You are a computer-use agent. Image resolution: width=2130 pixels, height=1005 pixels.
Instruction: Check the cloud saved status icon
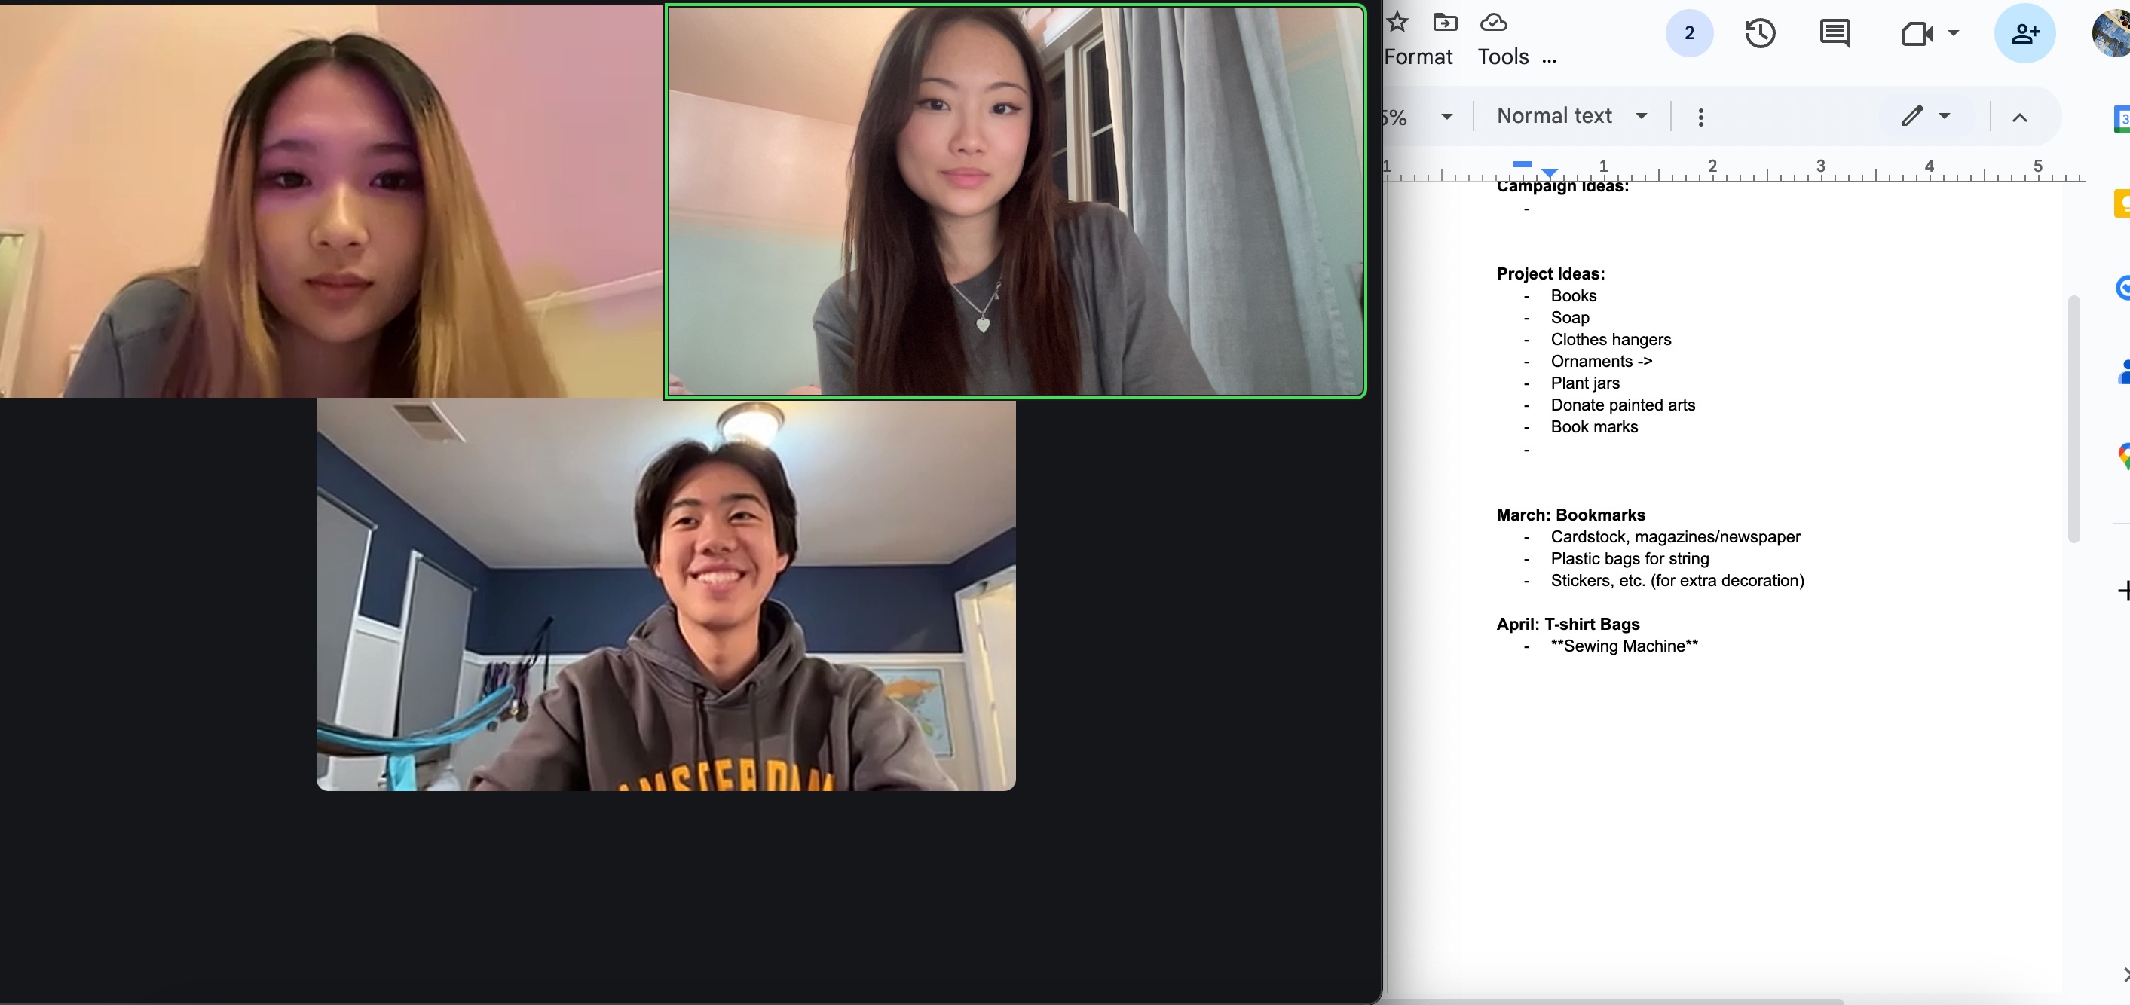point(1493,22)
